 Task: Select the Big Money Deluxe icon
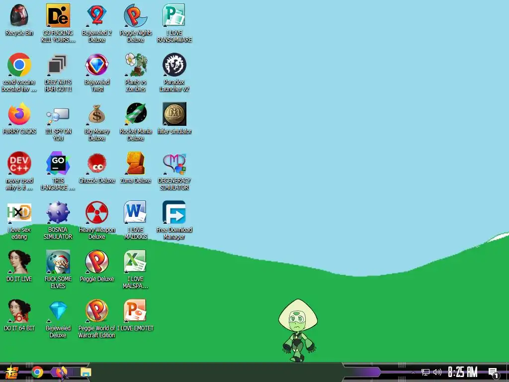(97, 114)
